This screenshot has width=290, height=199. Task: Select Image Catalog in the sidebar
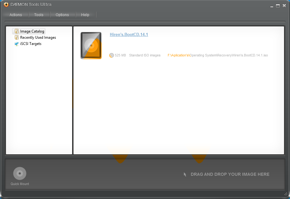(29, 31)
